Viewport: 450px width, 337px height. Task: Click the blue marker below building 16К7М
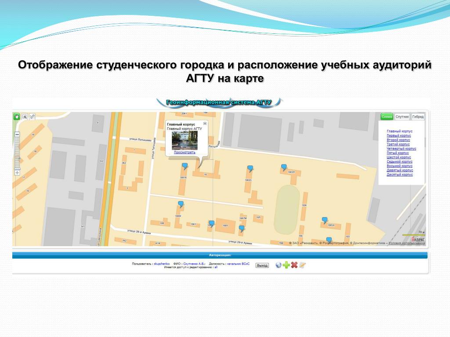click(x=242, y=228)
